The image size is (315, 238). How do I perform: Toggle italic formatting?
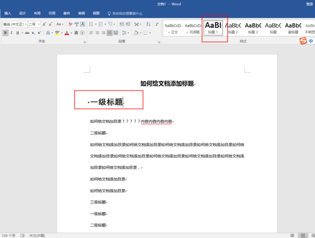pos(12,33)
